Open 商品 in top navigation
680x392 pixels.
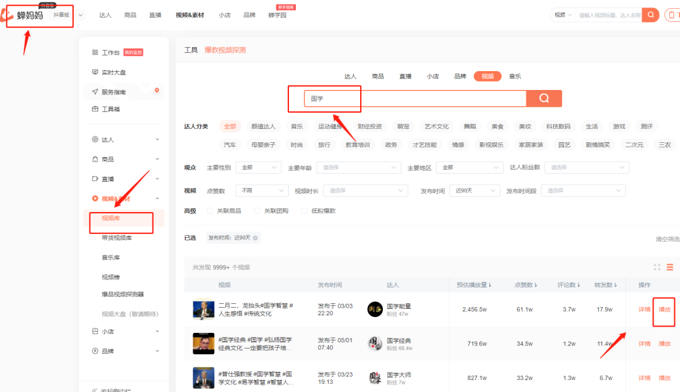click(x=130, y=15)
